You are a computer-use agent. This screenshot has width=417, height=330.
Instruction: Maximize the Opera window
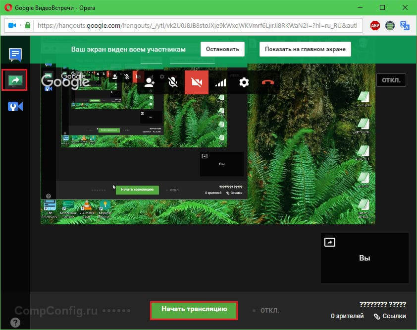[x=382, y=7]
